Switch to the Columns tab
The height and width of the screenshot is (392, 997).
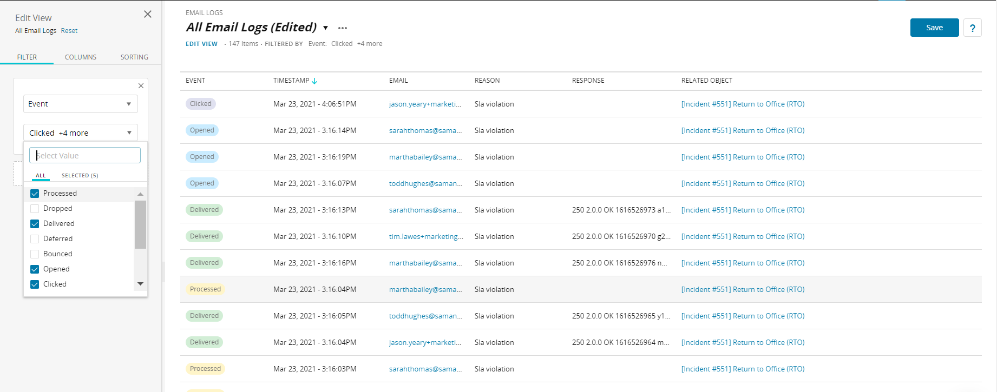tap(81, 57)
